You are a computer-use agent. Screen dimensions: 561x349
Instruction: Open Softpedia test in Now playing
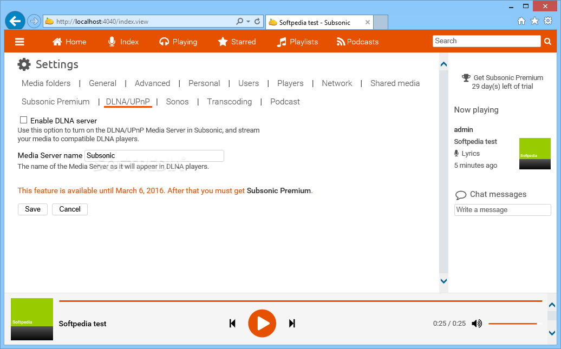[x=475, y=142]
